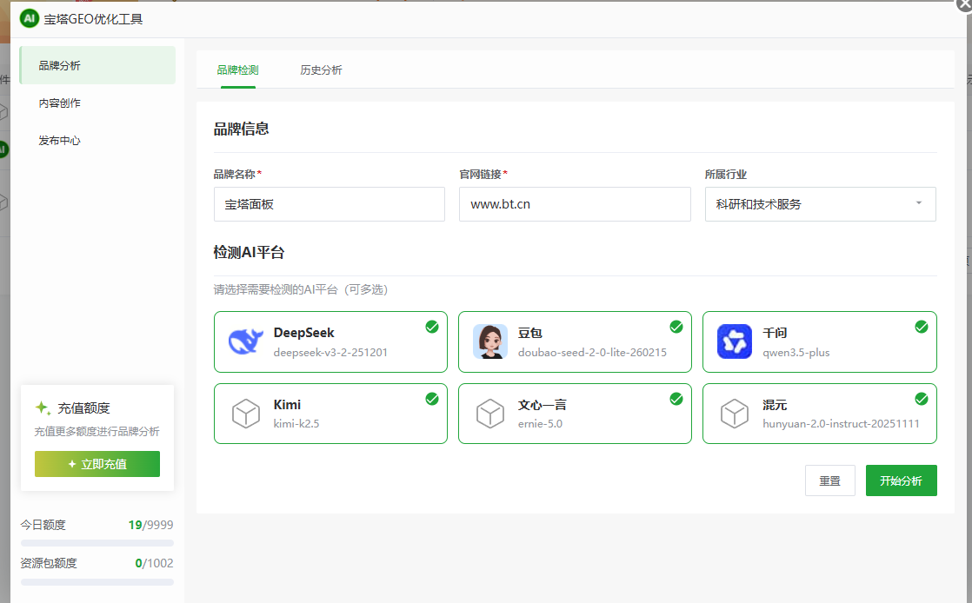Click the 立即充值 recharge button
Image resolution: width=972 pixels, height=603 pixels.
tap(97, 463)
